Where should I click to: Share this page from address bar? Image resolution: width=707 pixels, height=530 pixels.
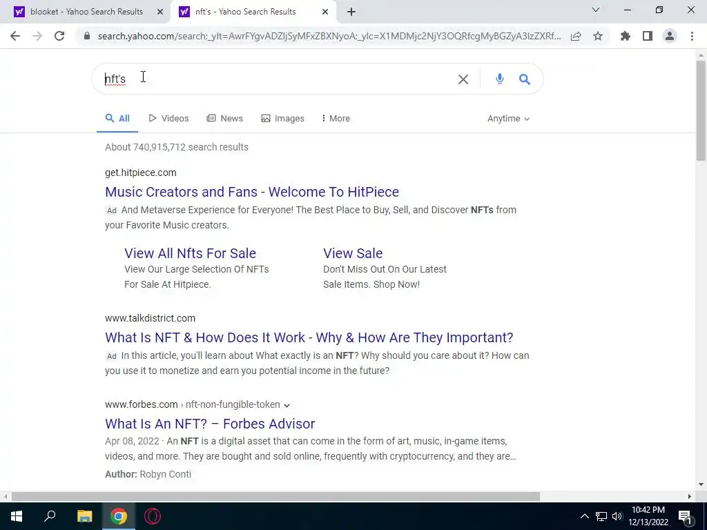coord(576,36)
